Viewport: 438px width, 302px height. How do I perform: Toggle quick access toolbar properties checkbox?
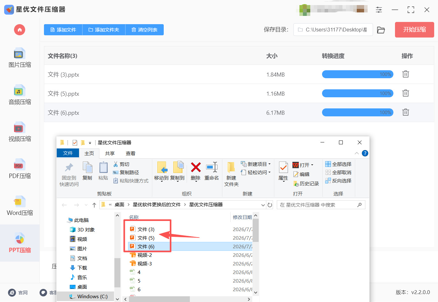click(x=75, y=143)
